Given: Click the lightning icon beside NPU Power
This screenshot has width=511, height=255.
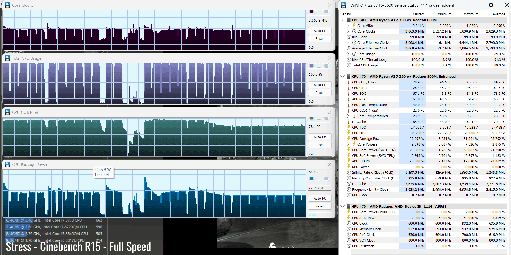Looking at the screenshot, I should click(349, 167).
